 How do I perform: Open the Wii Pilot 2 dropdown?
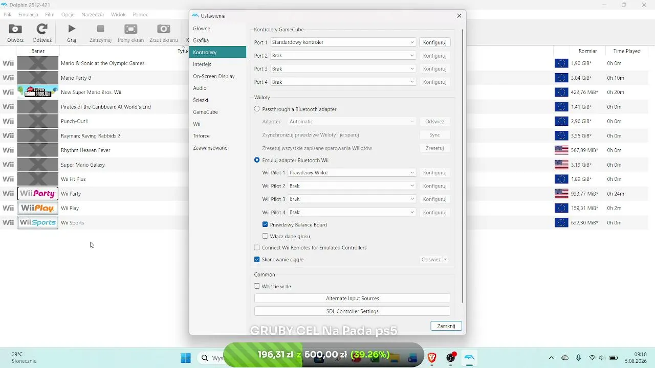pos(352,186)
